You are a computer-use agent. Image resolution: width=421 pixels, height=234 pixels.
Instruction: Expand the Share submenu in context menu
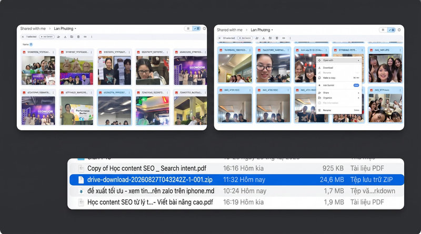tap(339, 93)
